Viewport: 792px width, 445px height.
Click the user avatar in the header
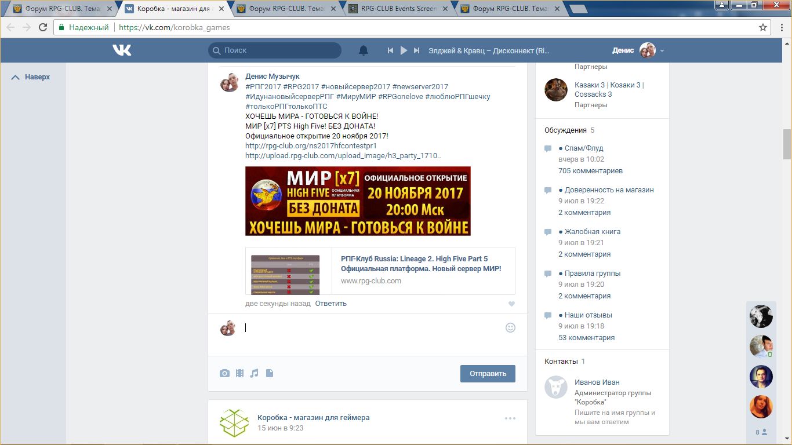click(x=647, y=50)
